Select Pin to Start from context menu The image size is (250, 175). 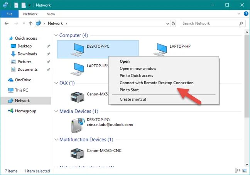[x=129, y=90]
